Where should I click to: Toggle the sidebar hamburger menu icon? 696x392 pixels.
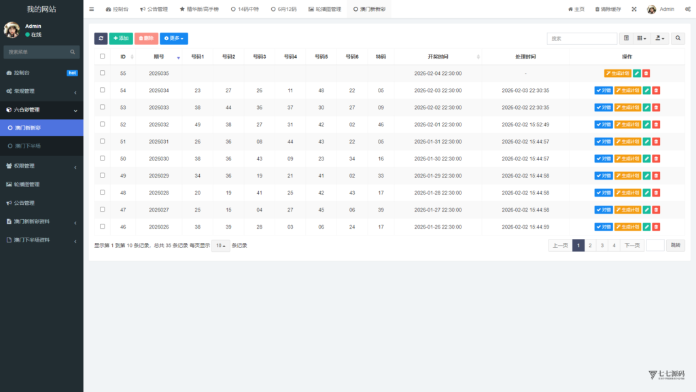tap(92, 10)
